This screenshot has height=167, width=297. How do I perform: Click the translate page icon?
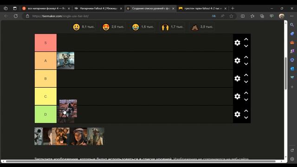click(214, 16)
